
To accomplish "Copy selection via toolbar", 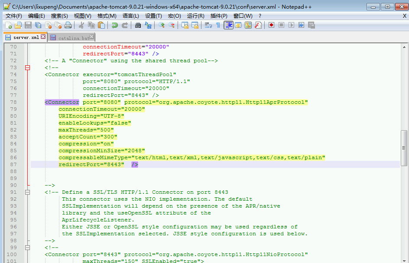I will pyautogui.click(x=91, y=25).
